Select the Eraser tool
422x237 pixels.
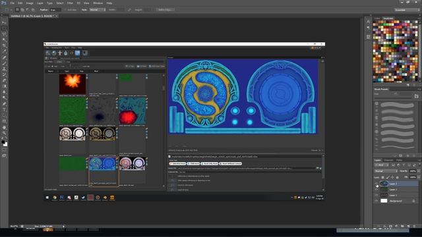pos(4,80)
